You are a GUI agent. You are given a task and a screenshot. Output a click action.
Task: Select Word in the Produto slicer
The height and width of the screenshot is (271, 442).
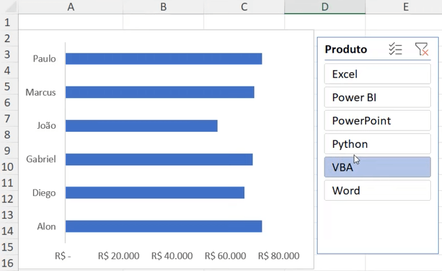tap(377, 191)
